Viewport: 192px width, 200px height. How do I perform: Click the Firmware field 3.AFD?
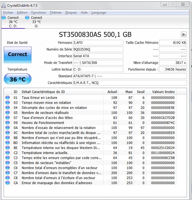98,43
